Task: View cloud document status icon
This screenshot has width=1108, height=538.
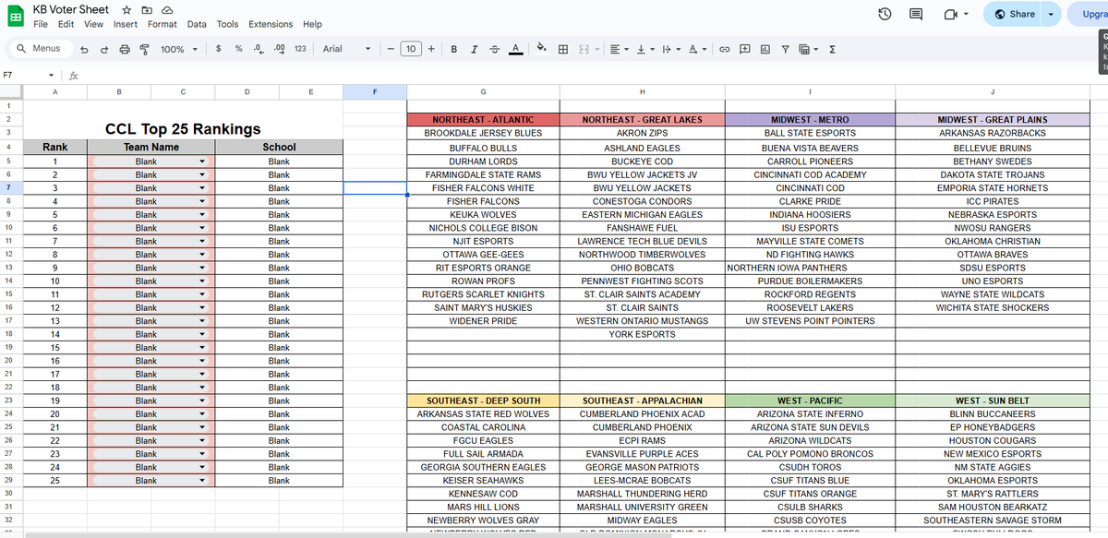Action: pos(168,9)
